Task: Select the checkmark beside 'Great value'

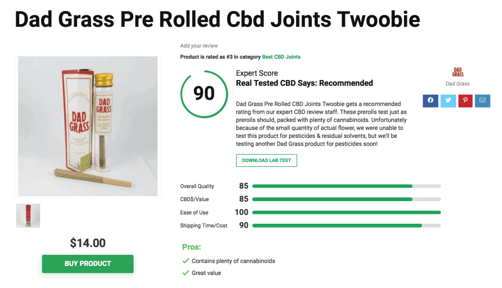Action: tap(186, 273)
